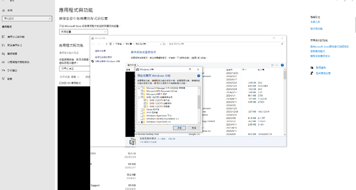The width and height of the screenshot is (356, 190).
Task: Click blue help icon in Windows Features dialog
Action: point(199,76)
